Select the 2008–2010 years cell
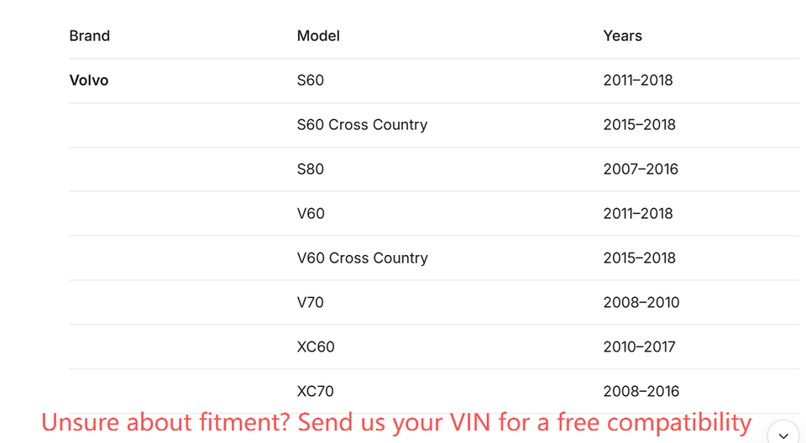The height and width of the screenshot is (443, 806). click(641, 303)
